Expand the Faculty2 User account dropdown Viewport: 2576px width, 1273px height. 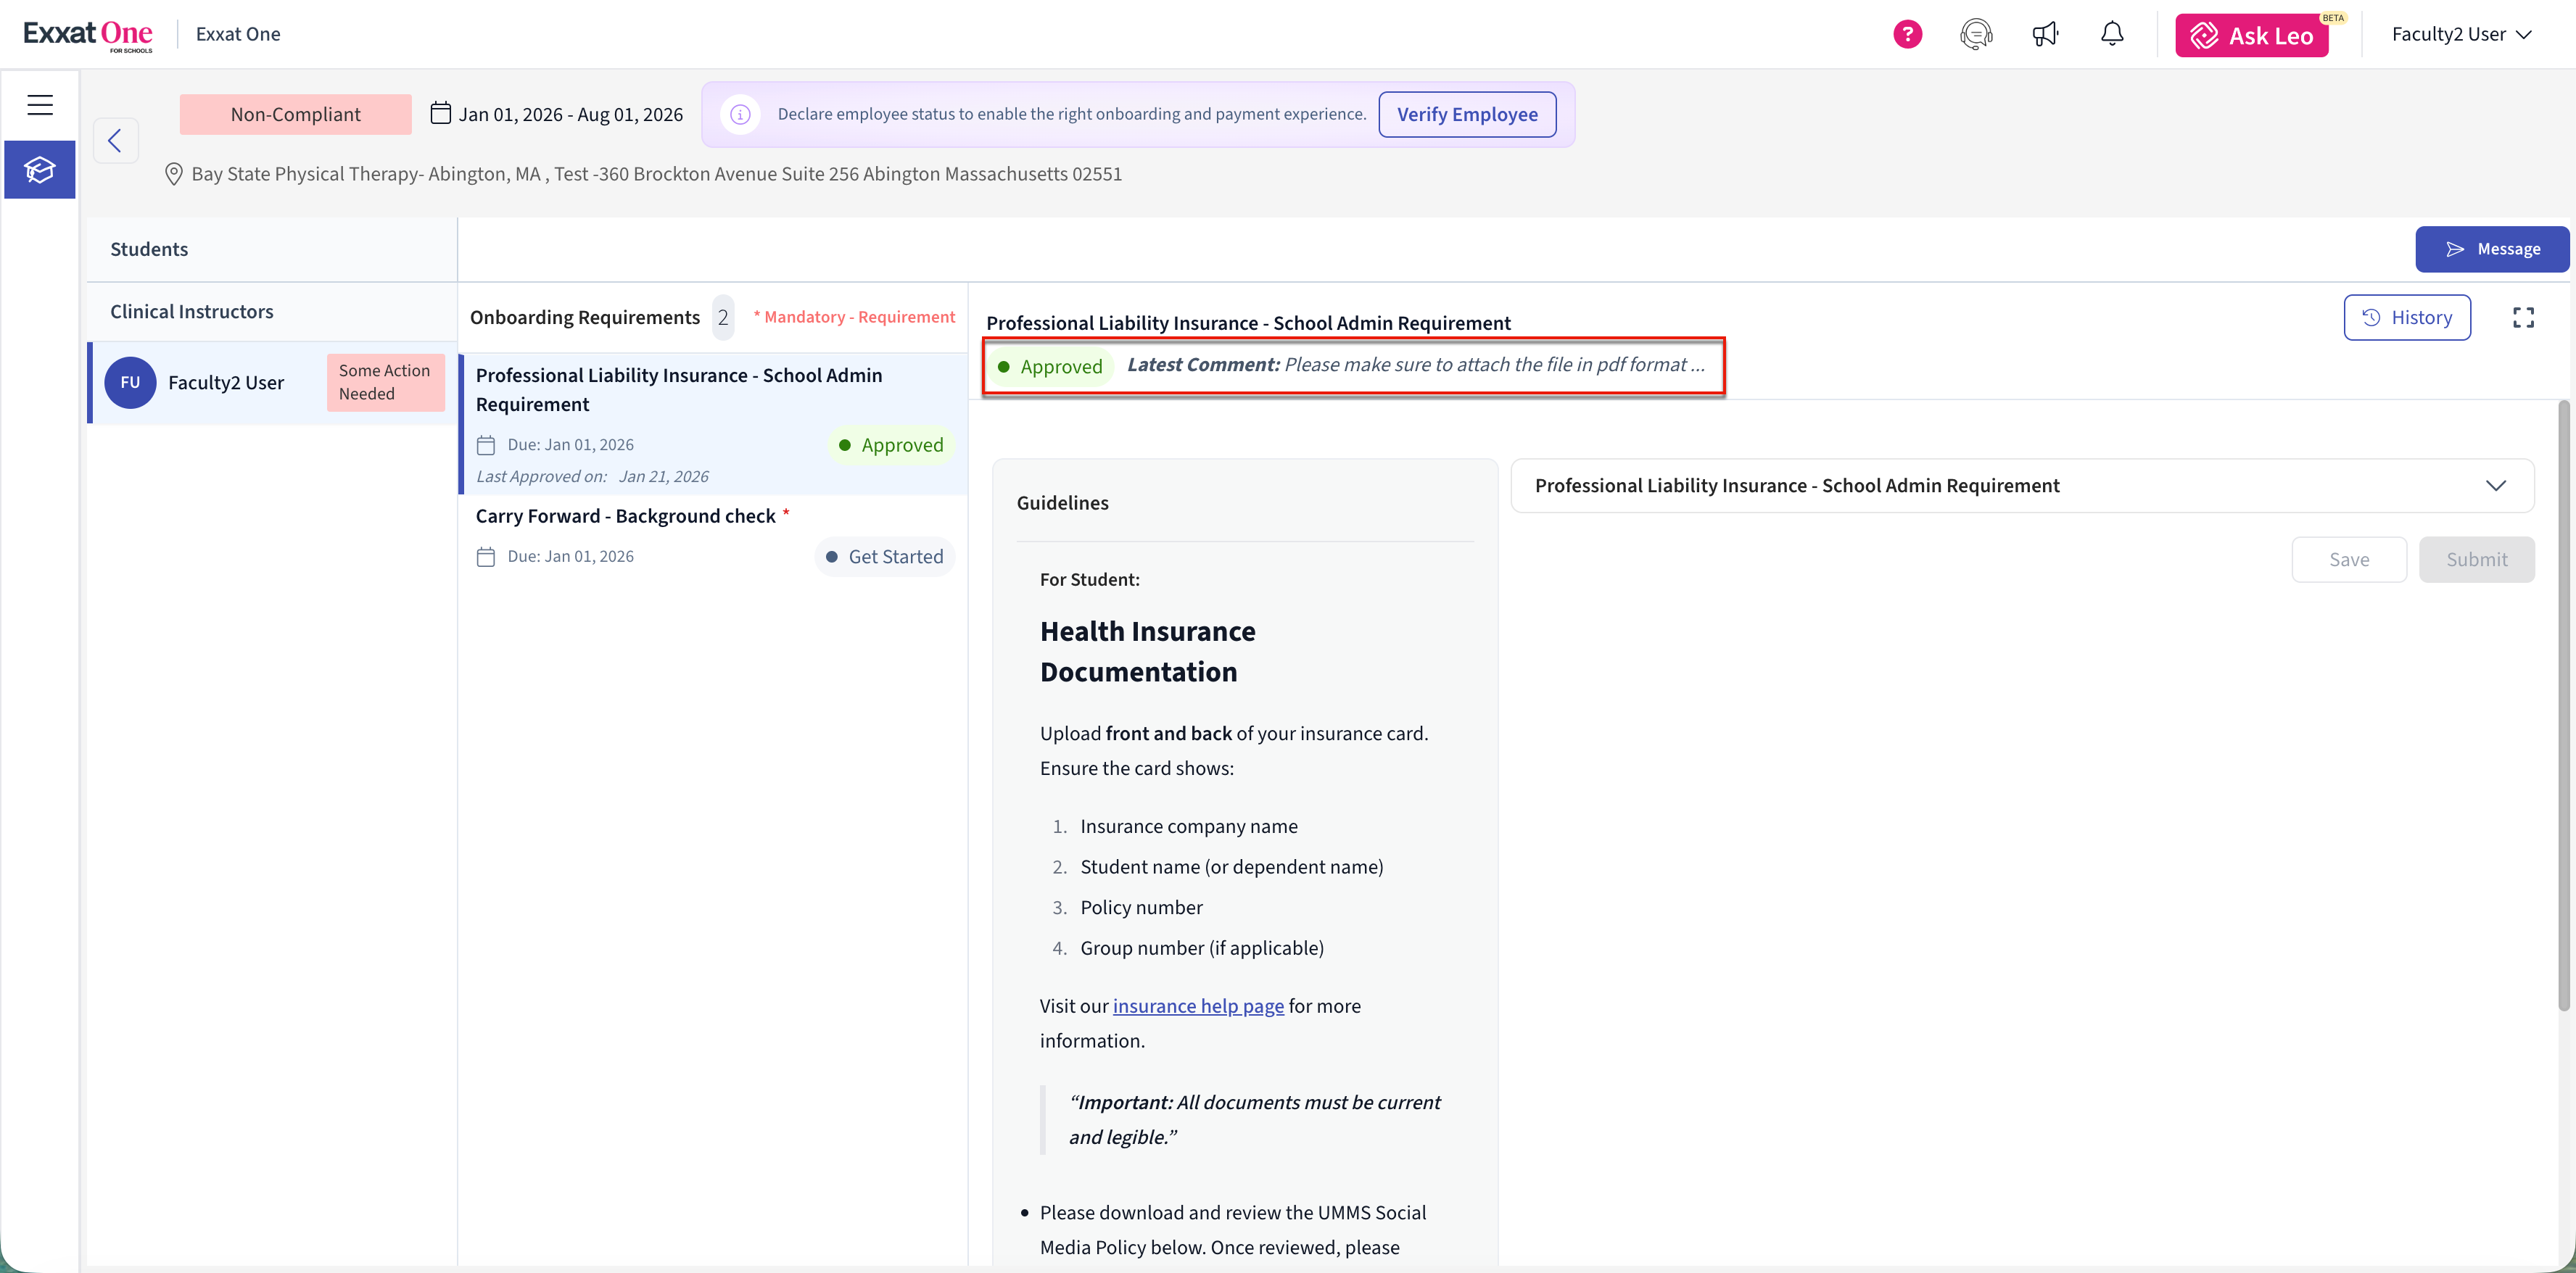[2461, 34]
